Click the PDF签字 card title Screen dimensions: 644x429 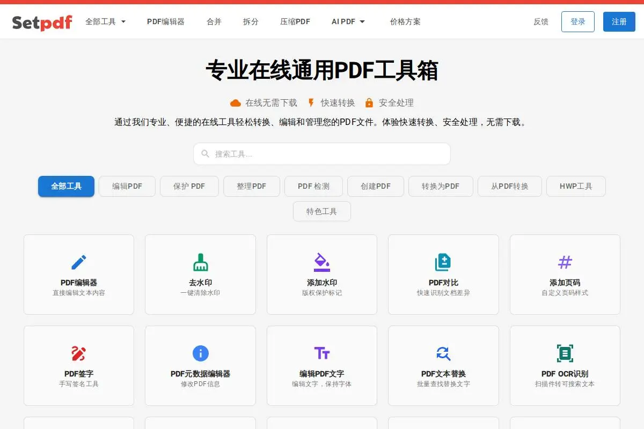coord(79,374)
